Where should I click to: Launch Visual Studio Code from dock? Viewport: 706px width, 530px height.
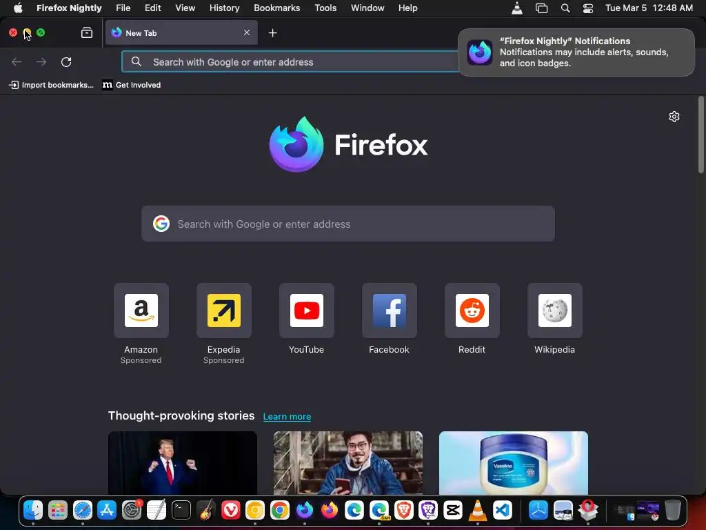[502, 510]
